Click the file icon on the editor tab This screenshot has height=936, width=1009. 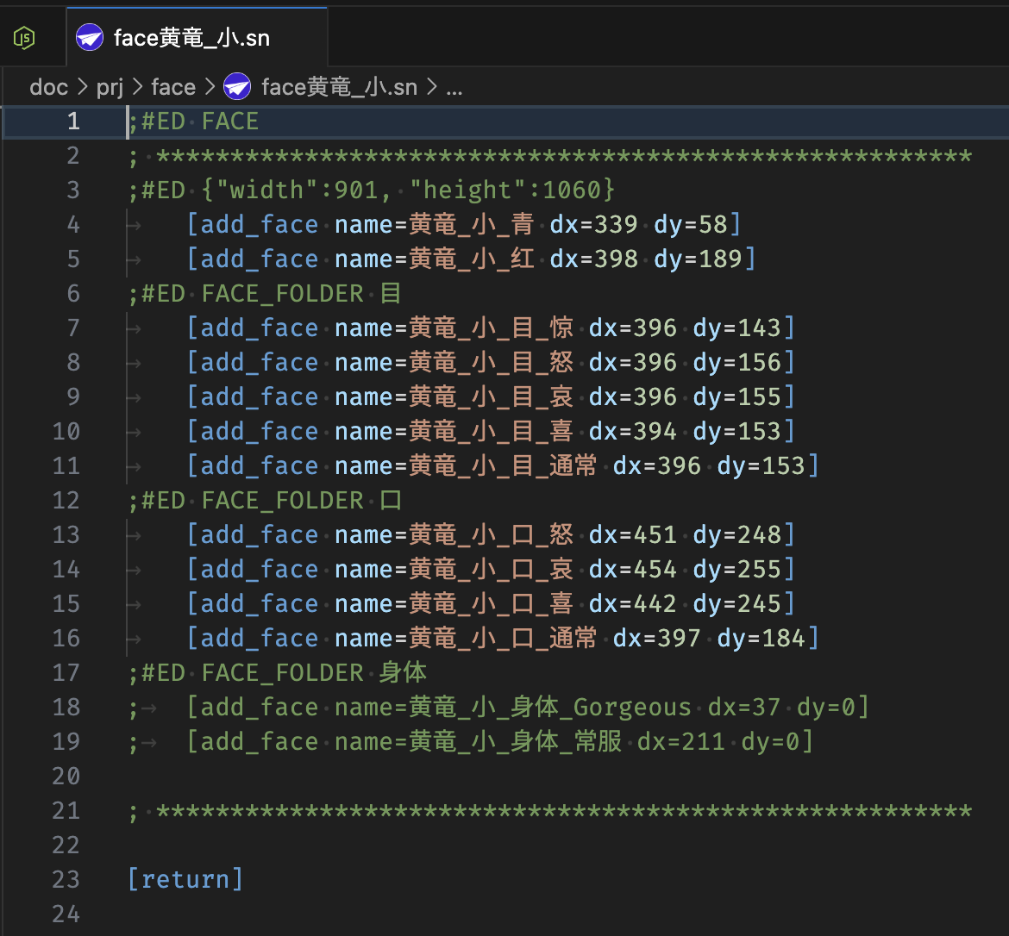coord(90,37)
